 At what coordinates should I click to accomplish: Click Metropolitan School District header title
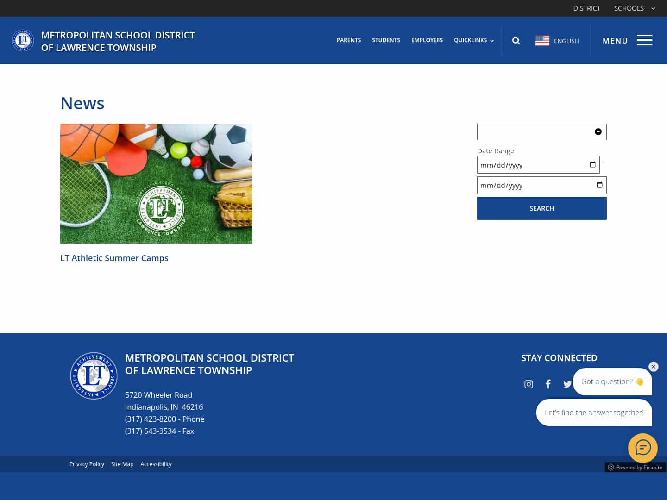pyautogui.click(x=118, y=41)
